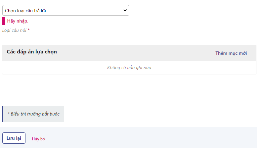The height and width of the screenshot is (148, 257).
Task: Click the gray header bar of answers table
Action: point(132,52)
